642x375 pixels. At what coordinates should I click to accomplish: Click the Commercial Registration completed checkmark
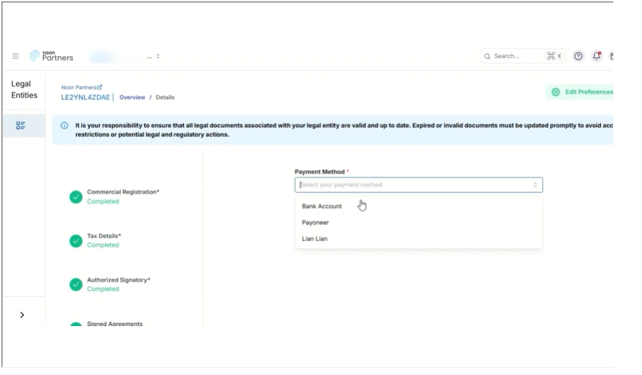76,197
